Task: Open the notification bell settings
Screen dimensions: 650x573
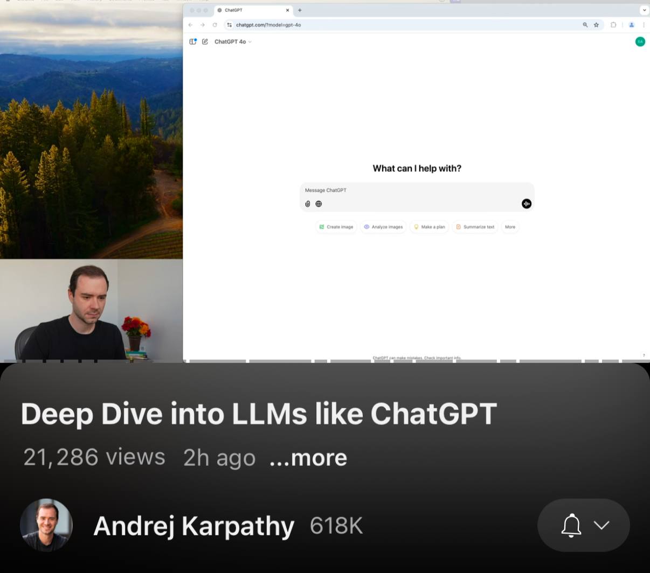Action: 584,525
